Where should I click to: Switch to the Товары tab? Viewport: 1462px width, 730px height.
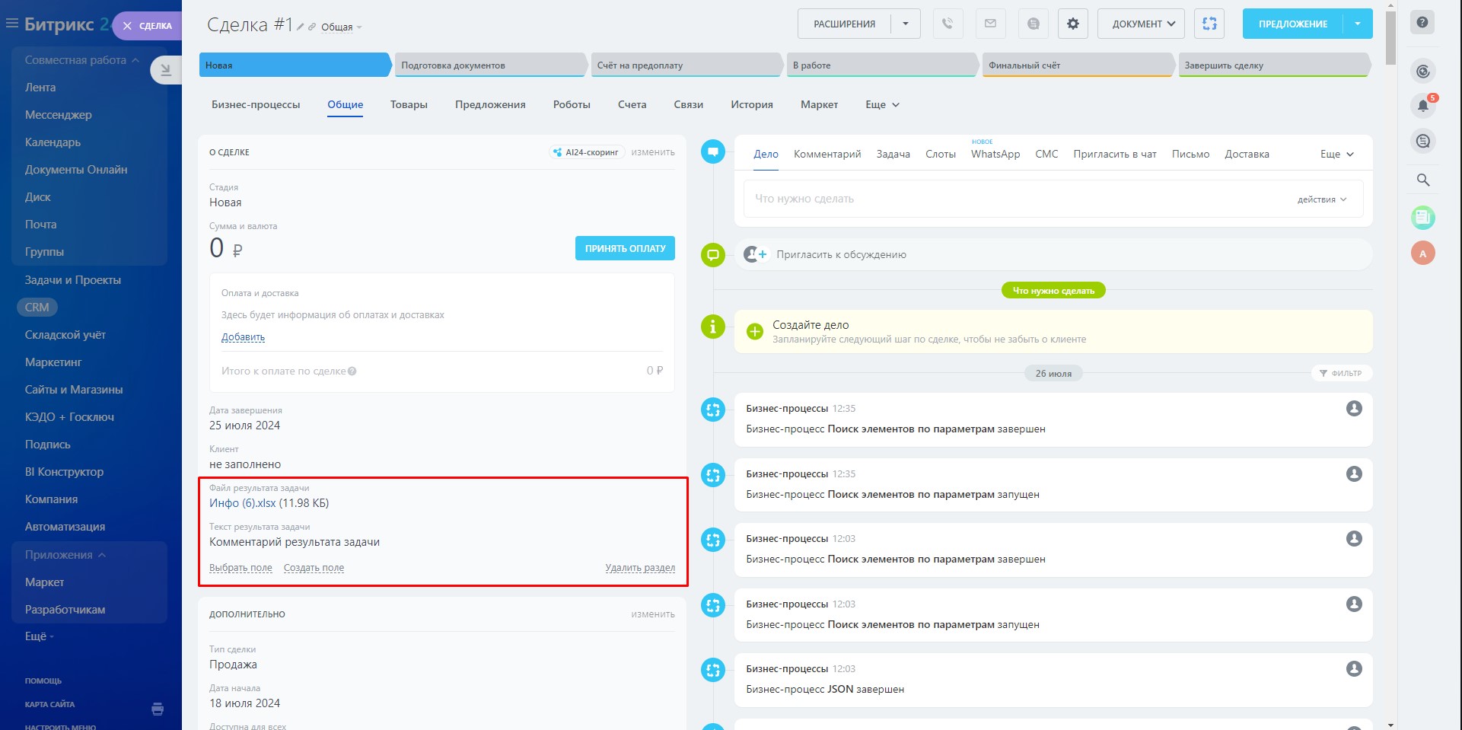point(409,105)
